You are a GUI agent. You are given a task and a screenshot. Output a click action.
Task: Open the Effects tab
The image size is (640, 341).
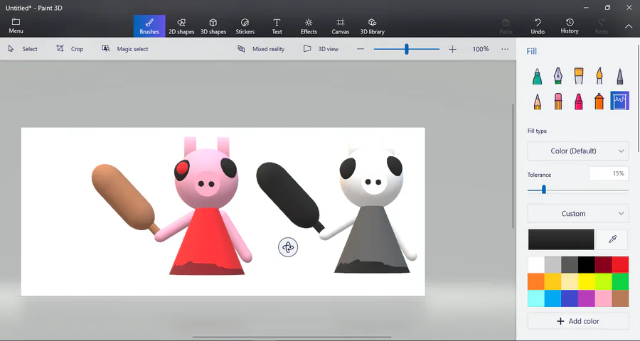point(309,26)
